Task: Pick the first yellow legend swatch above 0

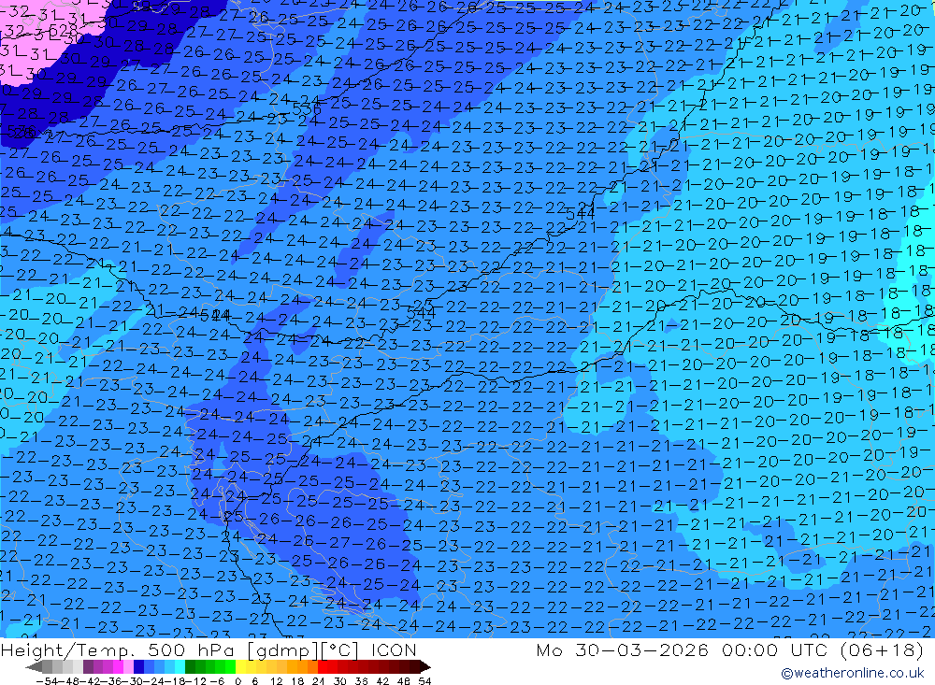Action: (x=241, y=666)
